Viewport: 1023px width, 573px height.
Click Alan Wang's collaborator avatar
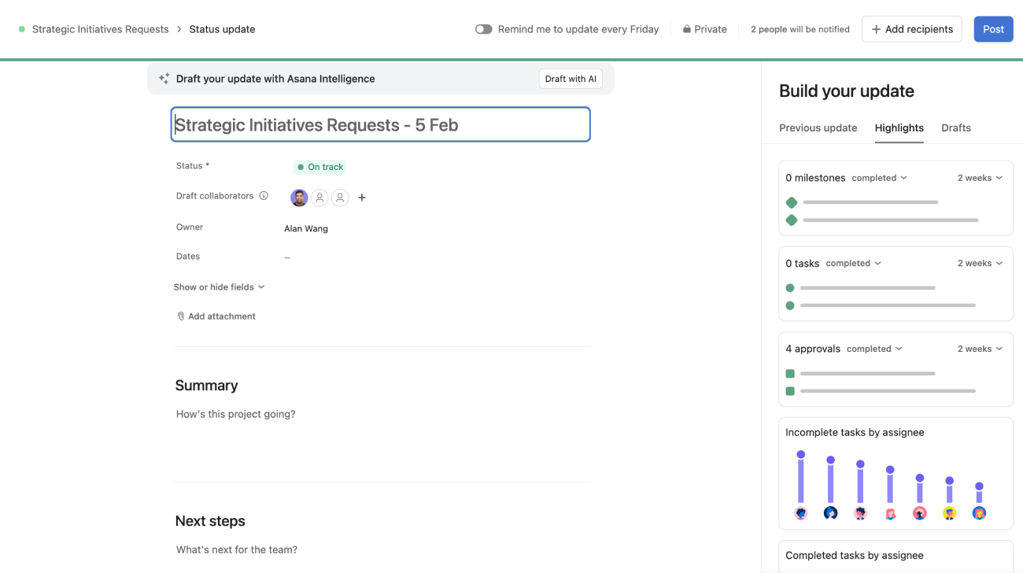(299, 198)
